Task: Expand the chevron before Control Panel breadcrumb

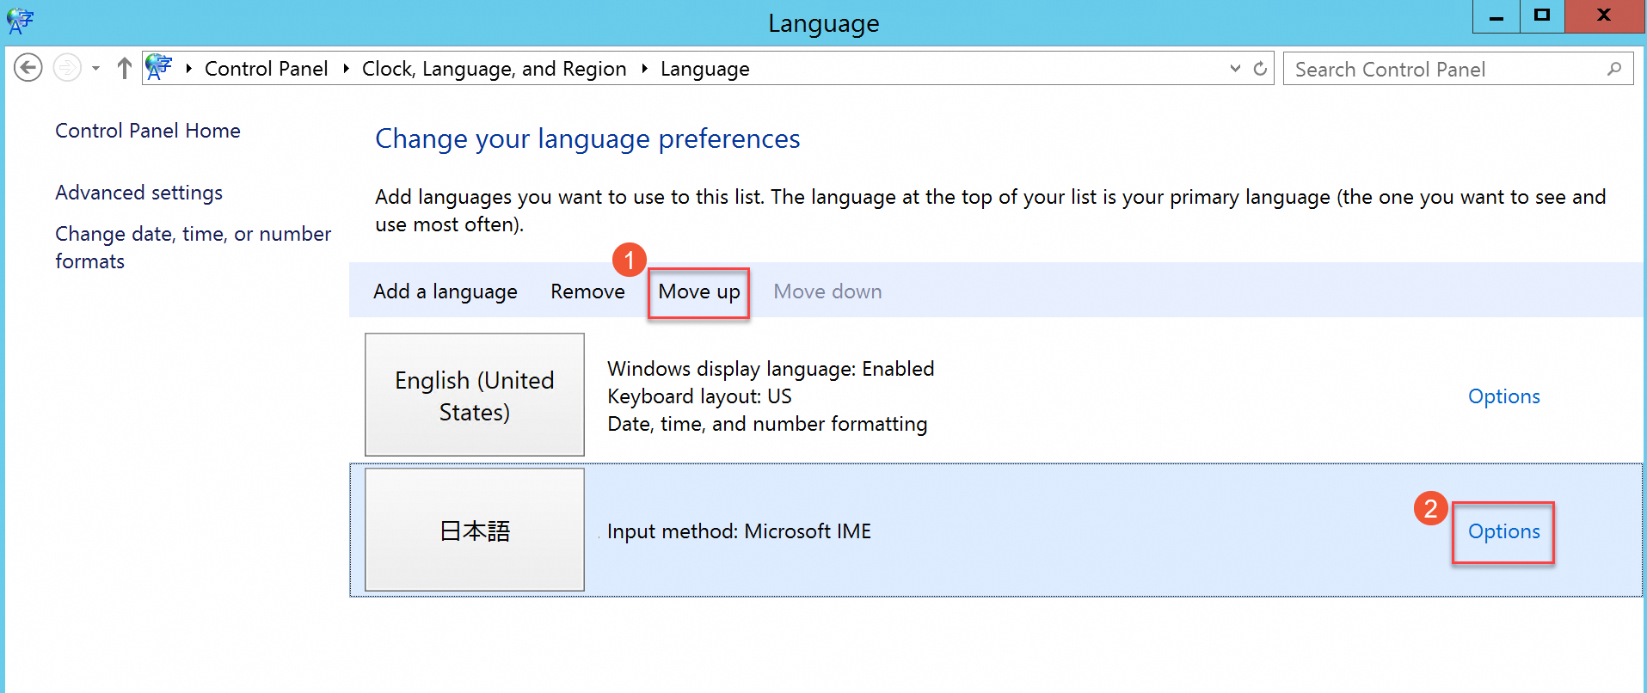Action: coord(188,69)
